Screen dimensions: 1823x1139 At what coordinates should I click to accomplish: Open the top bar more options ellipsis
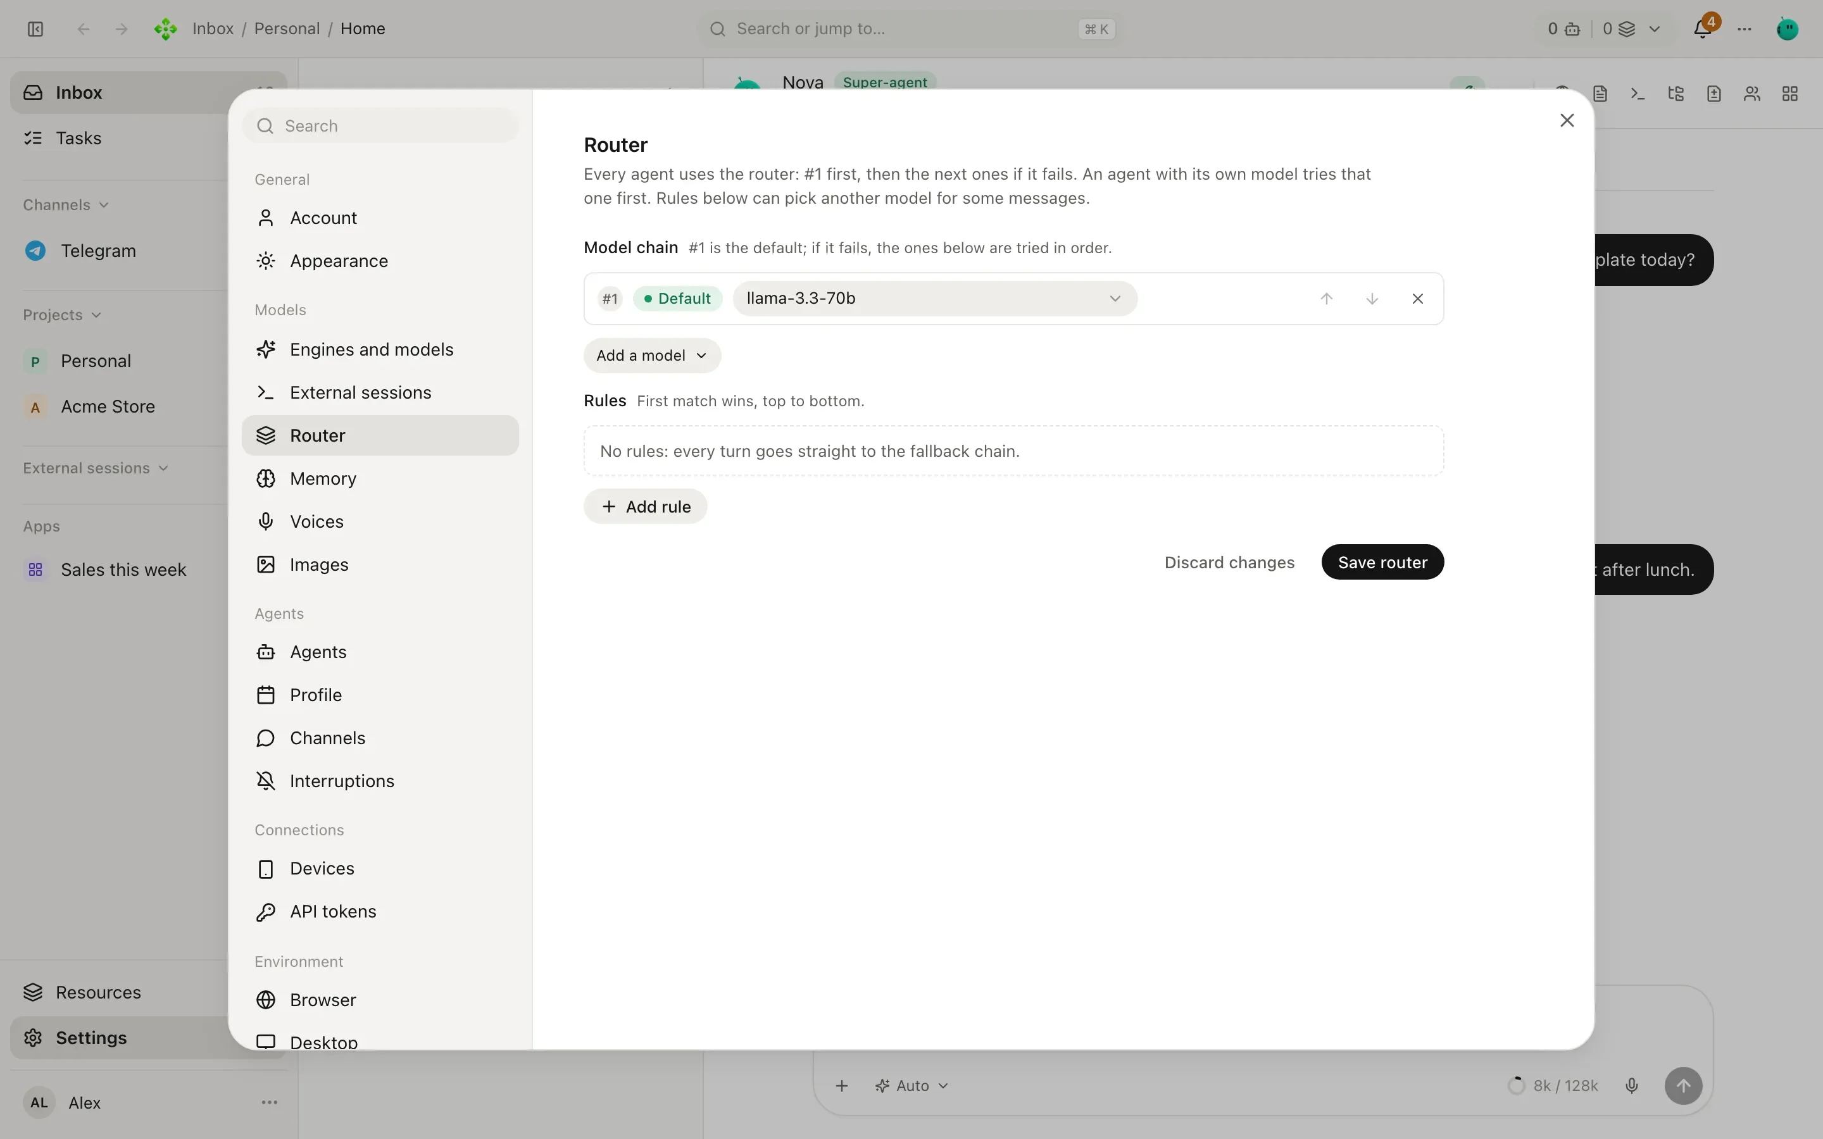tap(1745, 28)
